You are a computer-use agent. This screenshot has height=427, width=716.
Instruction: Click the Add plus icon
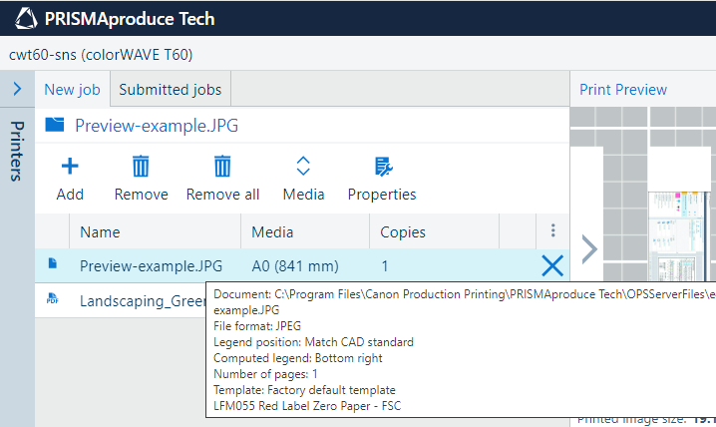coord(70,167)
